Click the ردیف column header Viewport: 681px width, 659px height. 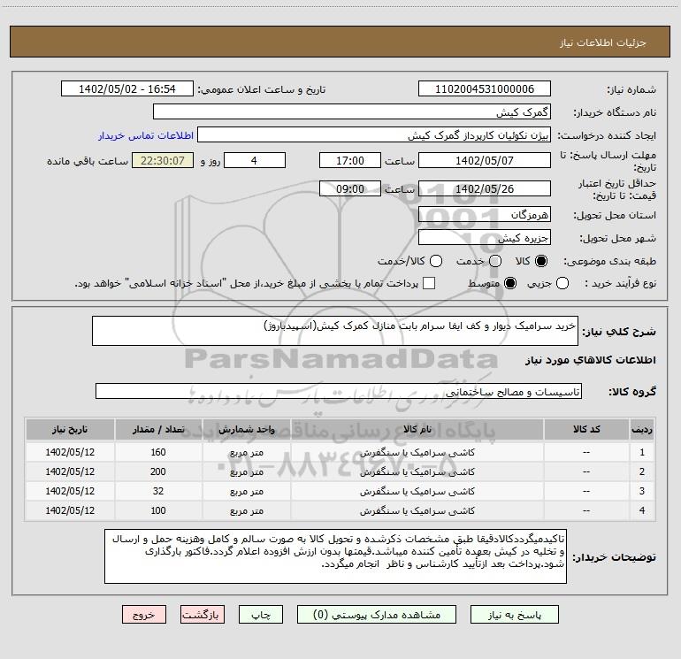pos(642,429)
